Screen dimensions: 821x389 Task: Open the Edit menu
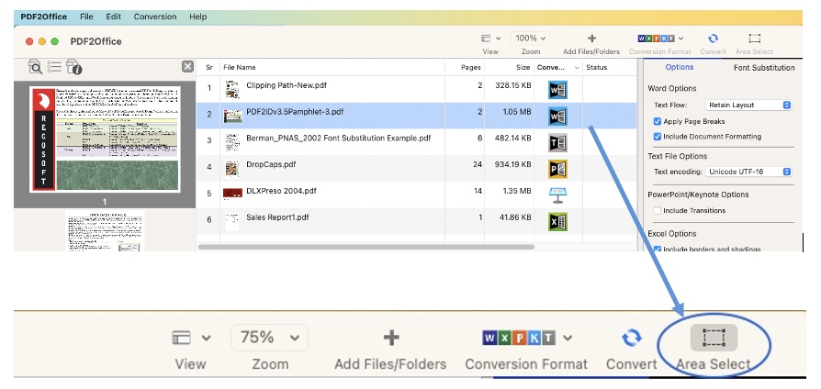pos(114,17)
